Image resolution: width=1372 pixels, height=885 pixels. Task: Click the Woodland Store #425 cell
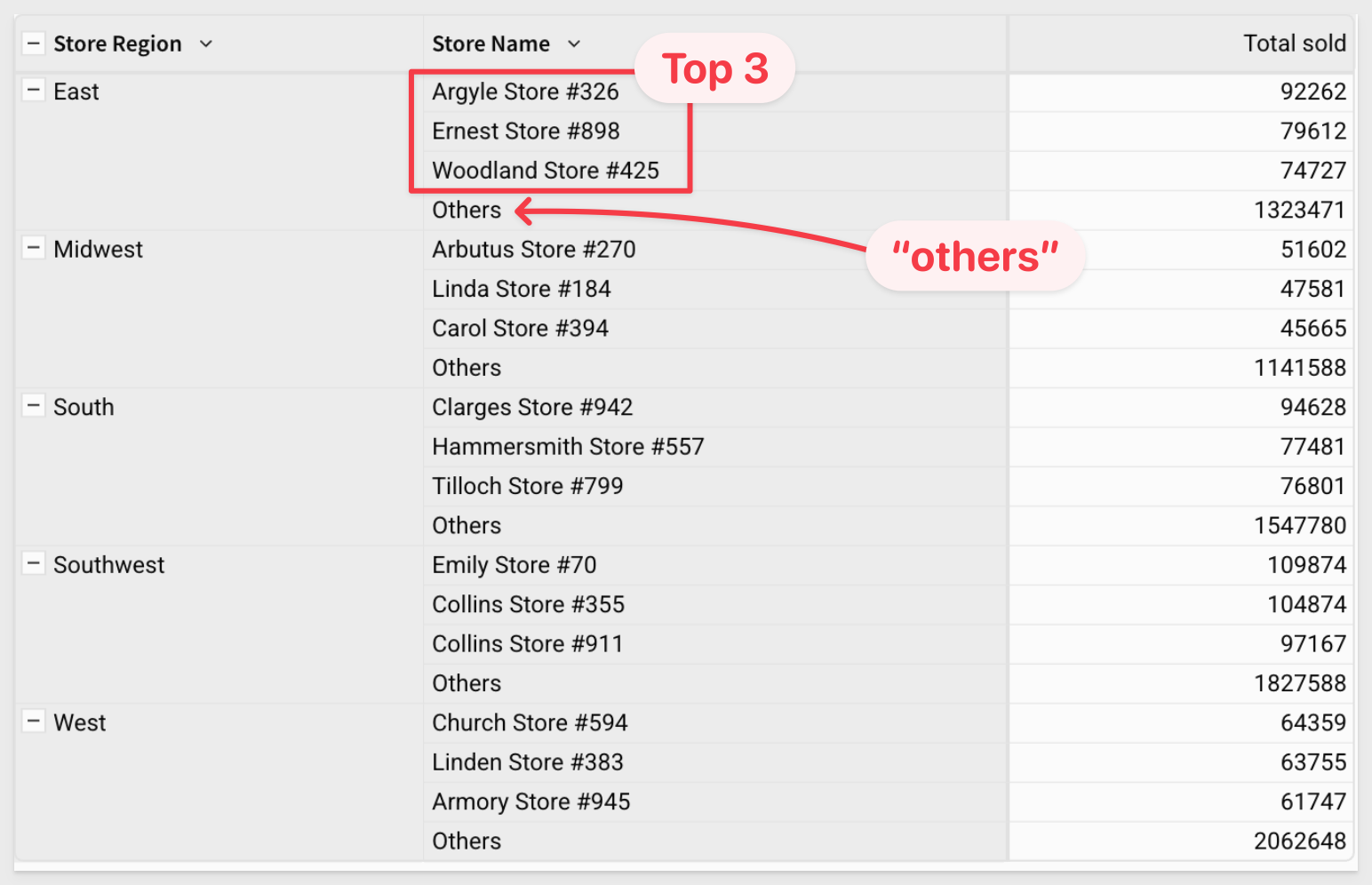coord(546,171)
